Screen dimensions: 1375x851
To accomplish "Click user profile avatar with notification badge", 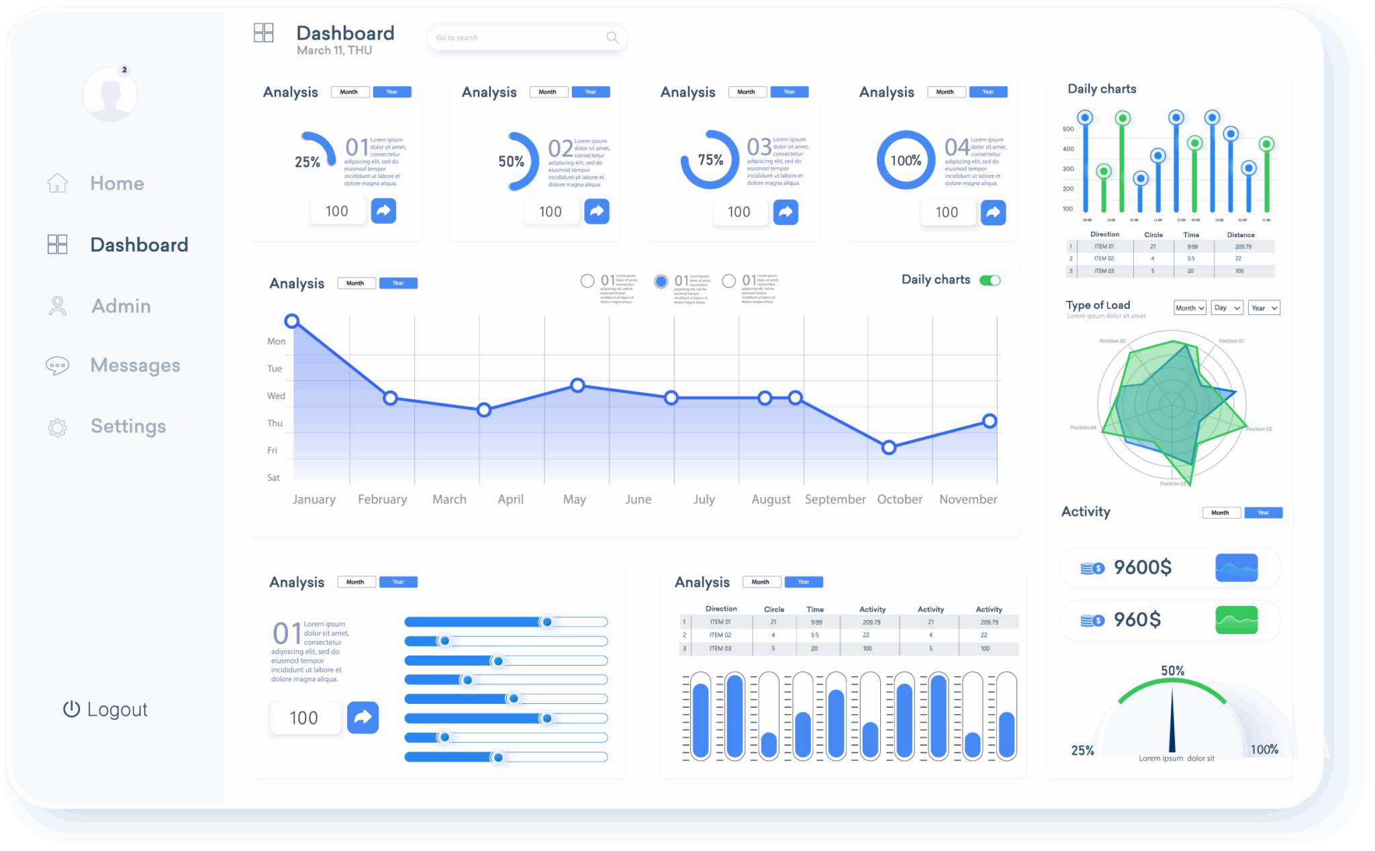I will (x=110, y=94).
